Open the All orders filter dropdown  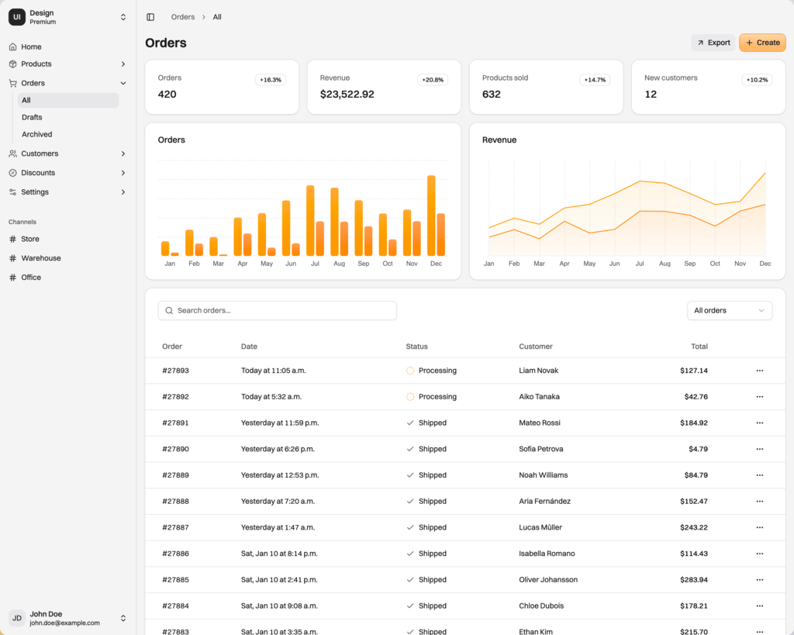pos(729,311)
